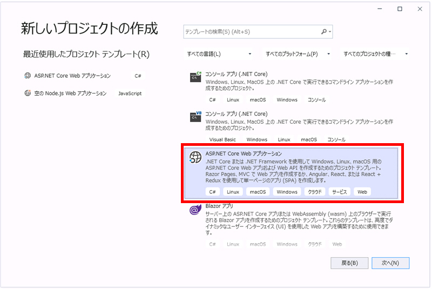Click the C# tag under first console template
Screen dimensions: 432x289
point(212,100)
